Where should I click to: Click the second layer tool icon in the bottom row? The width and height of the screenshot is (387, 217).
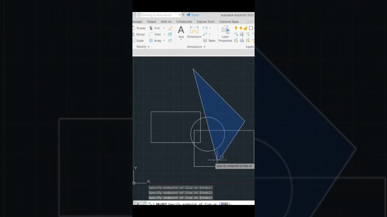tap(242, 41)
